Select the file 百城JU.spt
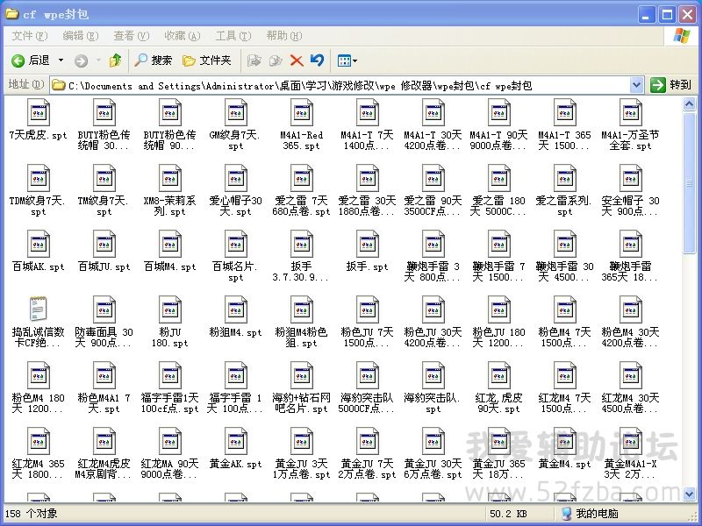The width and height of the screenshot is (702, 526). coord(104,251)
